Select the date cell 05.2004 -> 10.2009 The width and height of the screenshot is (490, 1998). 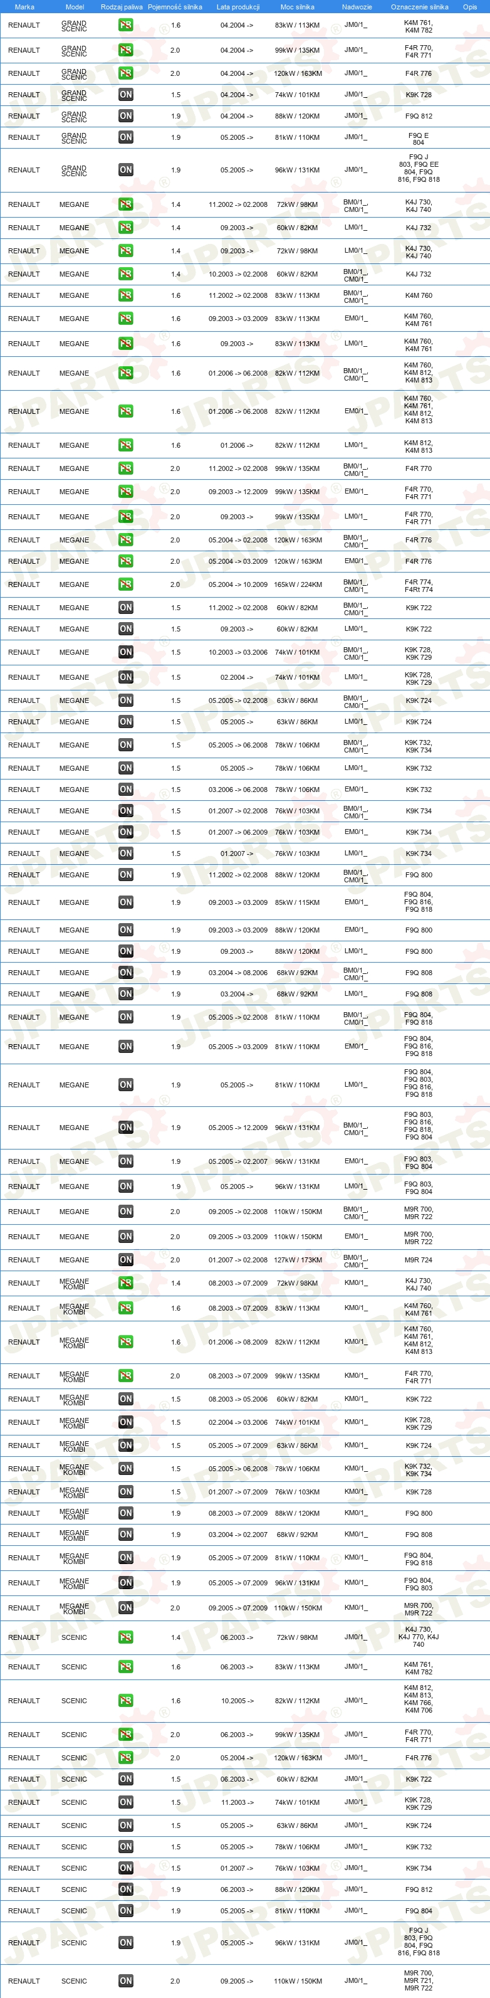238,585
